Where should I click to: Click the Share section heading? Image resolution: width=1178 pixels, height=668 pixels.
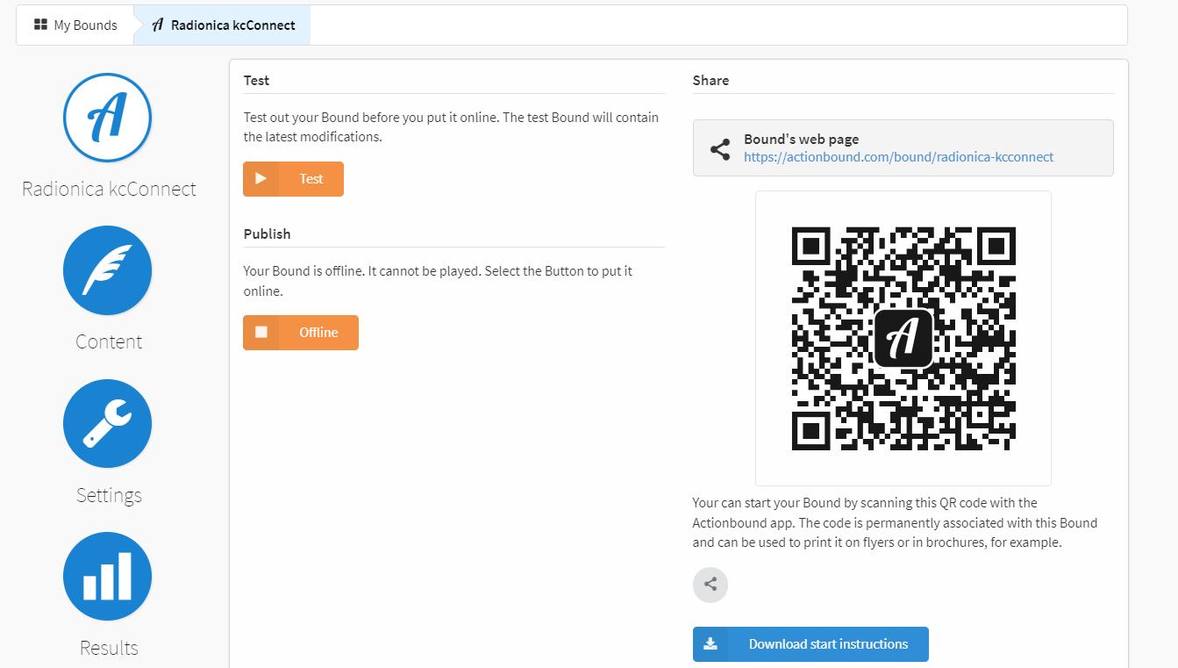[x=710, y=80]
